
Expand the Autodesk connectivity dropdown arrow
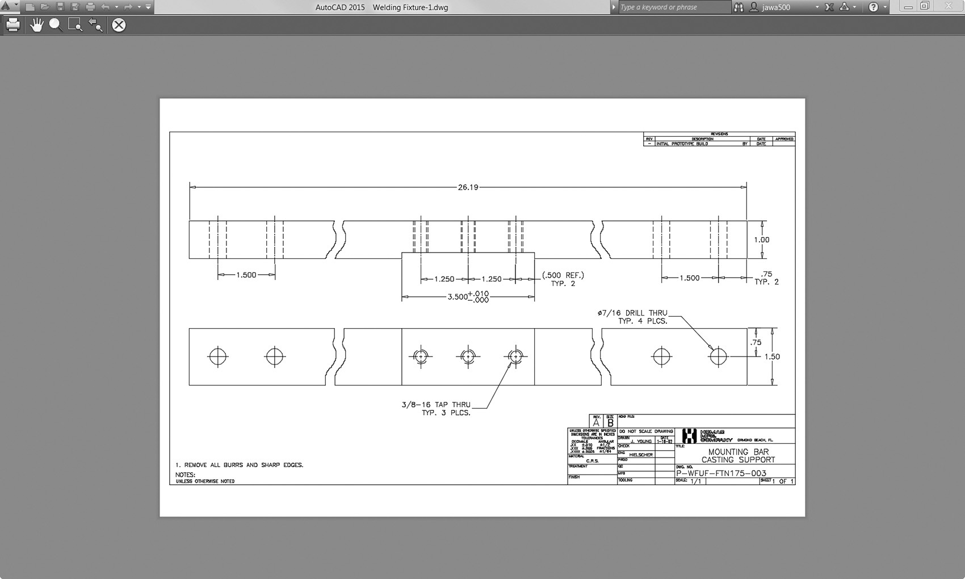[855, 7]
